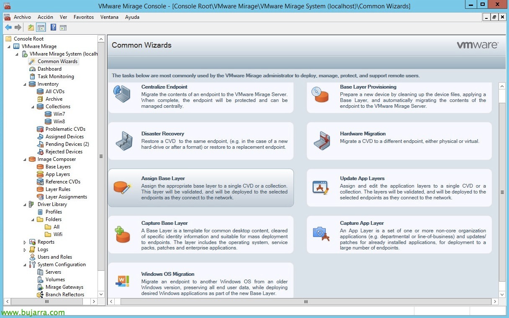Select Layer Assignments in the tree
Image resolution: width=509 pixels, height=318 pixels.
click(66, 197)
